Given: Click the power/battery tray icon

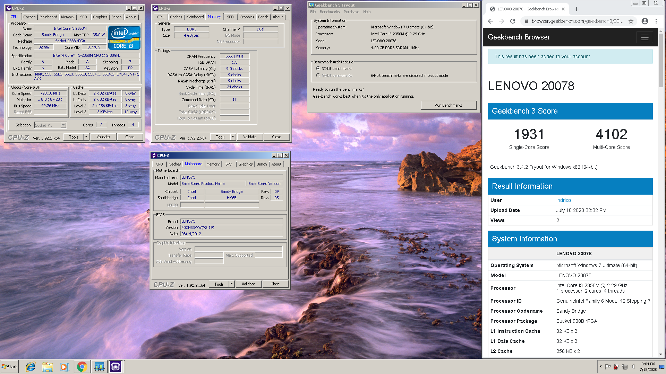Looking at the screenshot, I should pyautogui.click(x=616, y=367).
